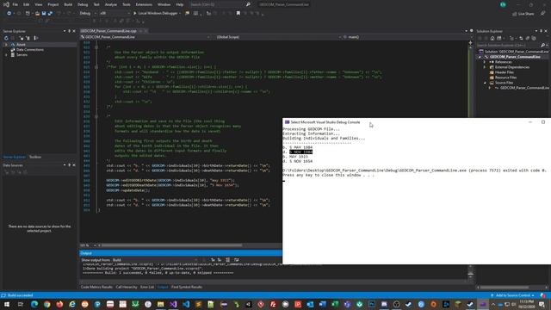Open the Debug menu
The height and width of the screenshot is (310, 551).
[83, 4]
